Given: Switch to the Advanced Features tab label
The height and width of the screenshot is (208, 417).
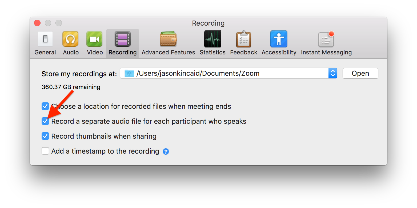Looking at the screenshot, I should click(x=168, y=53).
